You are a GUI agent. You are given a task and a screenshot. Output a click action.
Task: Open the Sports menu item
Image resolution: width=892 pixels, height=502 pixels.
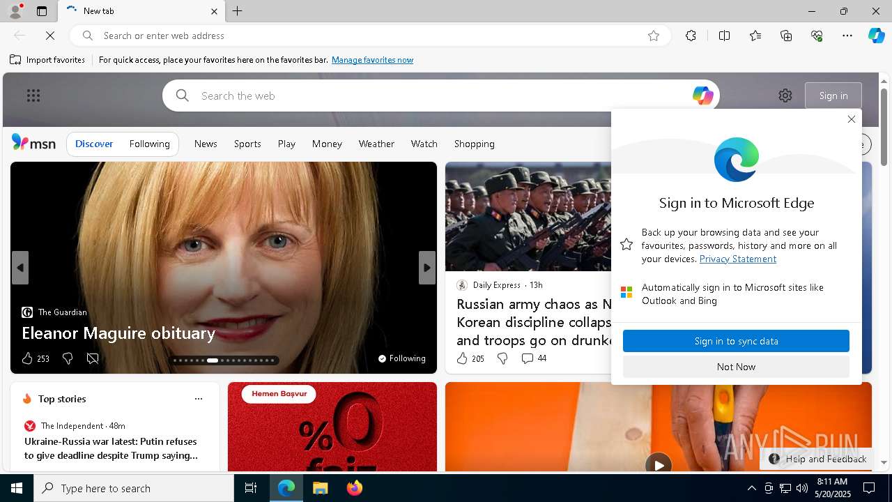click(247, 144)
